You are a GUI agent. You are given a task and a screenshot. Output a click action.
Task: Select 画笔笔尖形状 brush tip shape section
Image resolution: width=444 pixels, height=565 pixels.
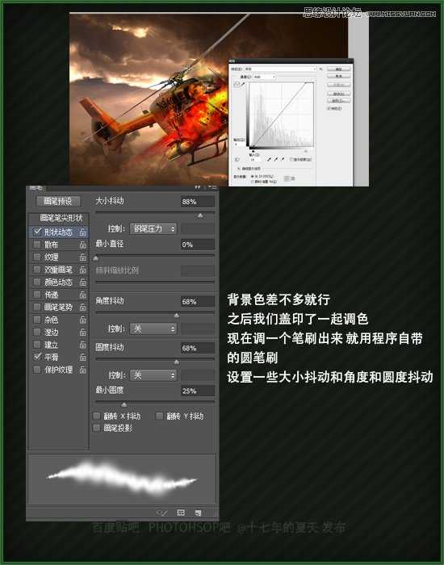[x=60, y=219]
